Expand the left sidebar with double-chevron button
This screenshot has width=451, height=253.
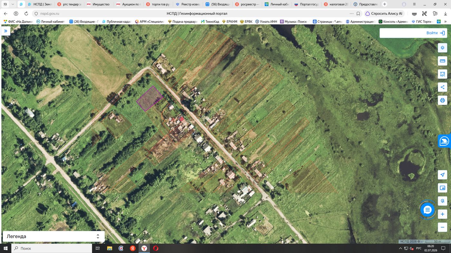tap(5, 31)
